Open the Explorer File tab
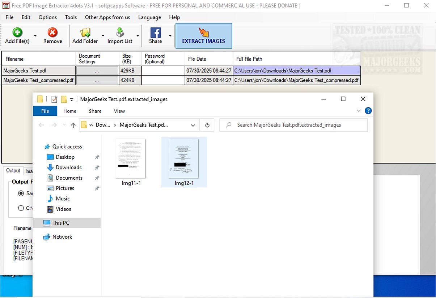 tap(45, 111)
